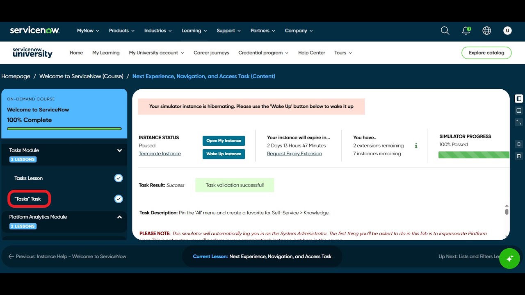525x295 pixels.
Task: Open the Products dropdown menu
Action: (x=122, y=31)
